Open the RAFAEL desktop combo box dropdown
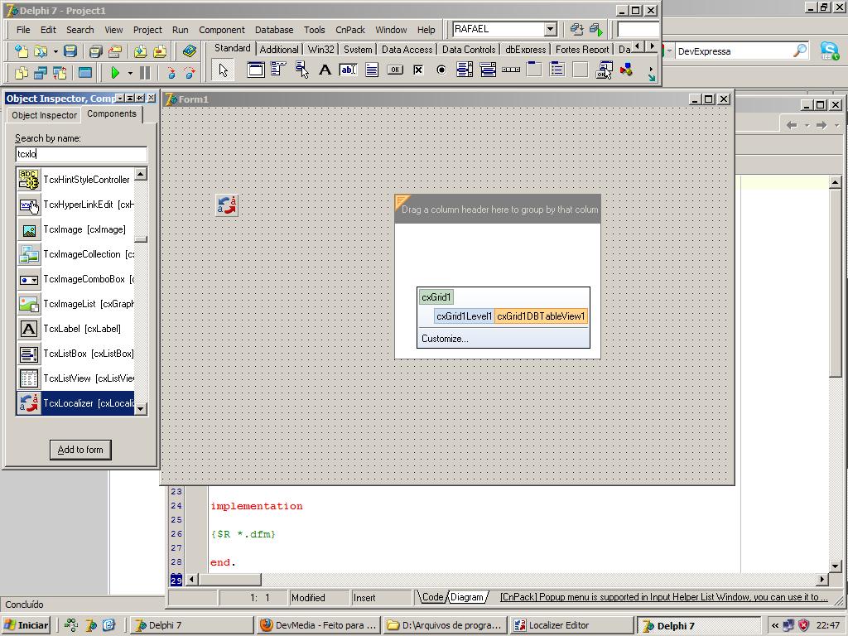The image size is (848, 636). (550, 30)
